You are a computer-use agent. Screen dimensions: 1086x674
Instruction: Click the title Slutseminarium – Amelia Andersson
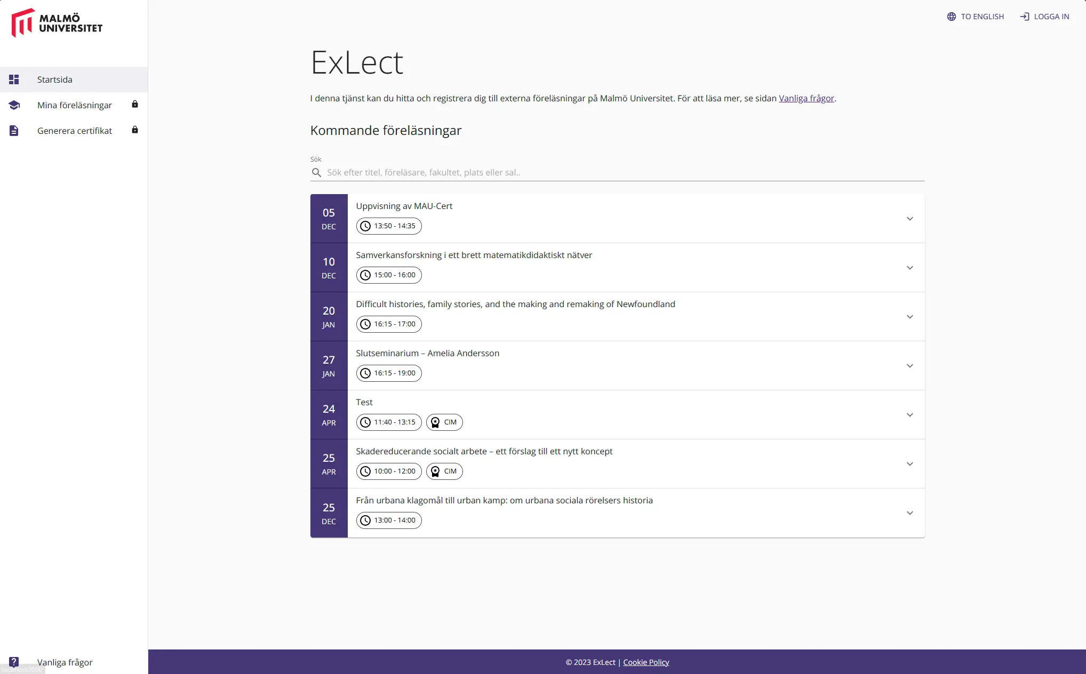point(428,353)
